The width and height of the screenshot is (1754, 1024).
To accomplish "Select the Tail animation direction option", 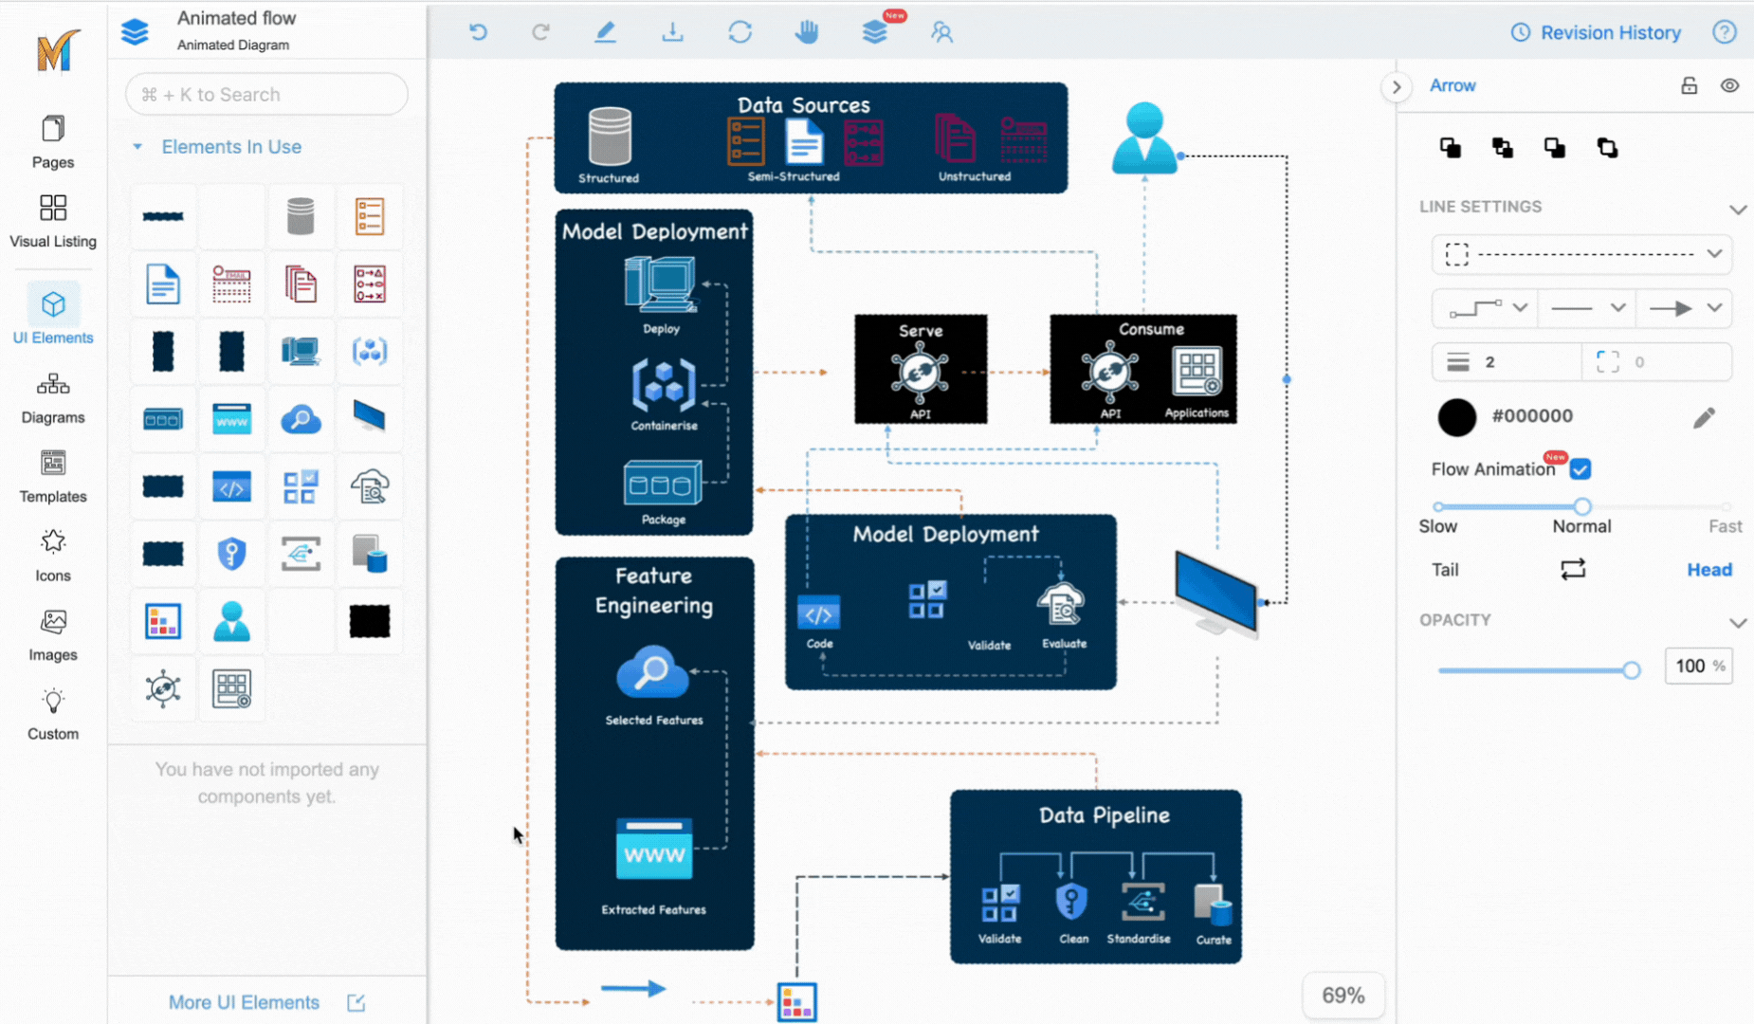I will (1445, 570).
